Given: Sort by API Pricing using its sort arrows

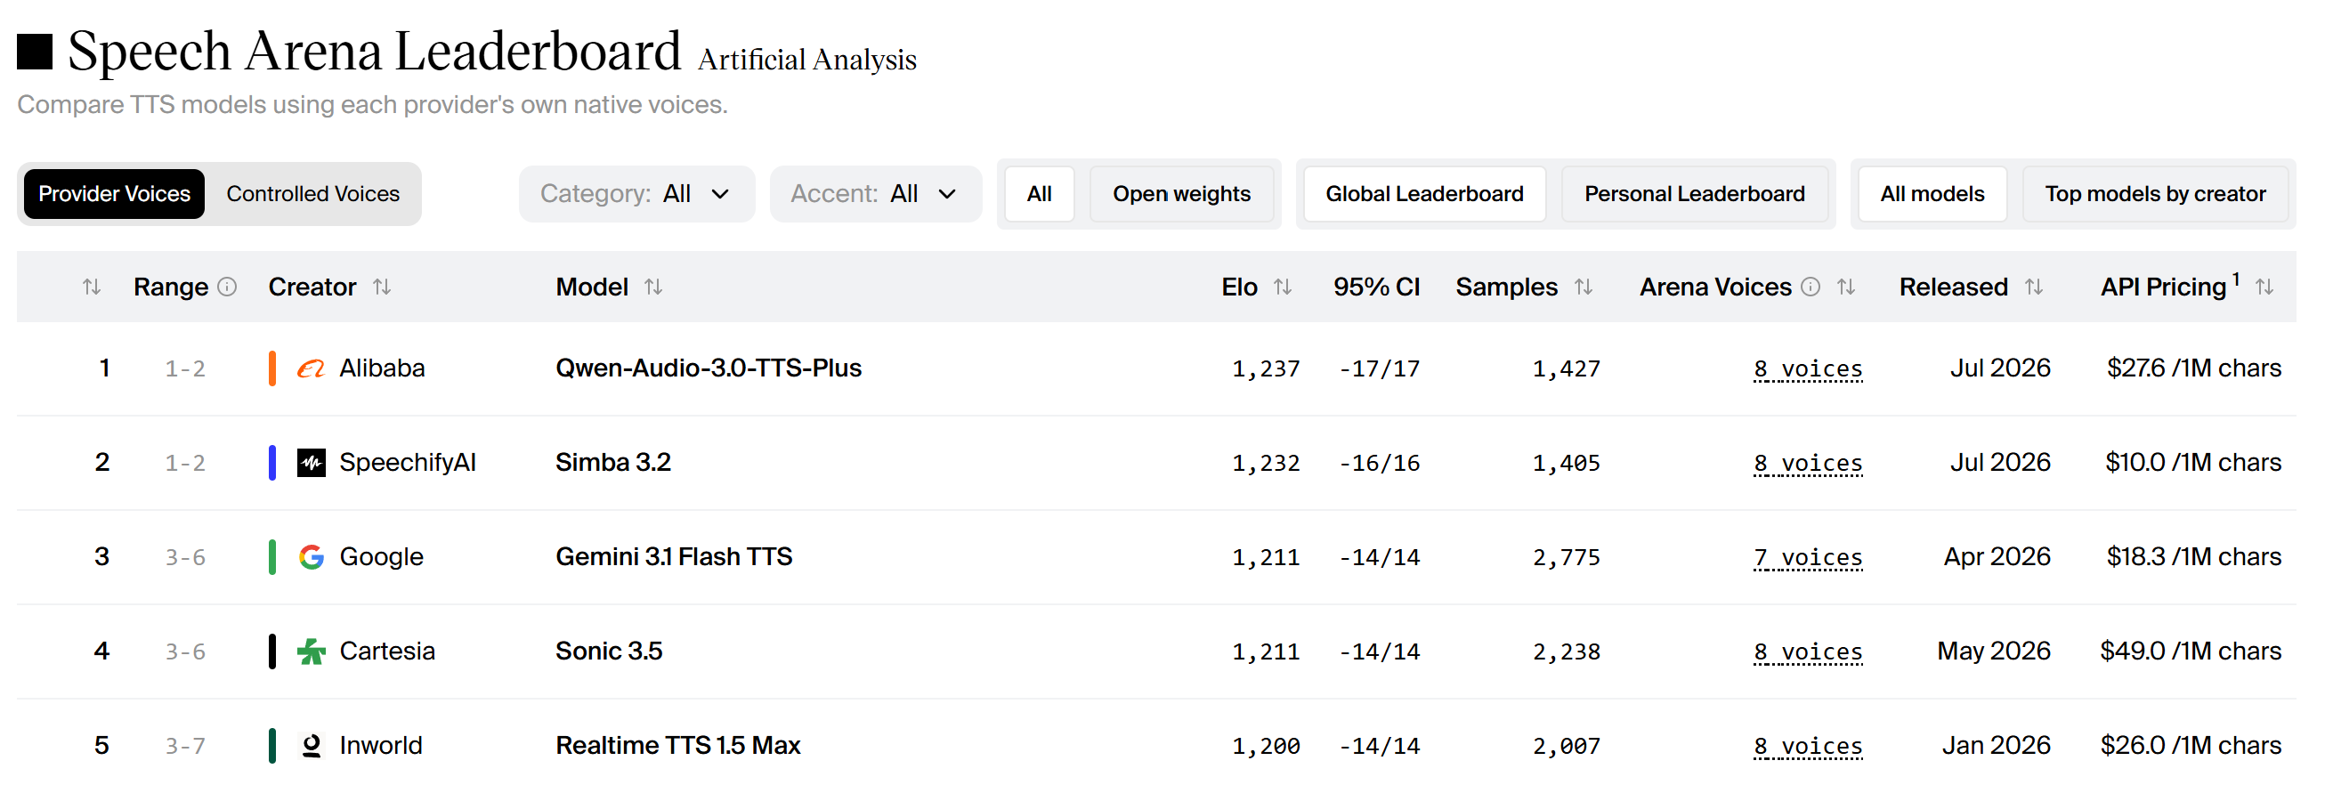Looking at the screenshot, I should pos(2264,287).
